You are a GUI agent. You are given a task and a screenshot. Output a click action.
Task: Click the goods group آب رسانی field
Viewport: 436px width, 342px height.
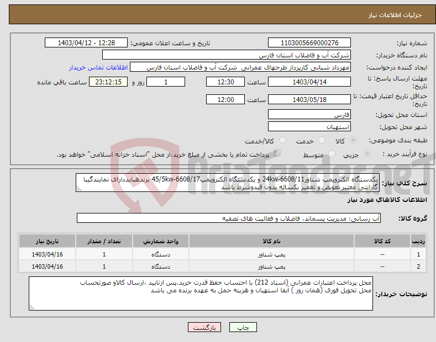click(x=229, y=218)
